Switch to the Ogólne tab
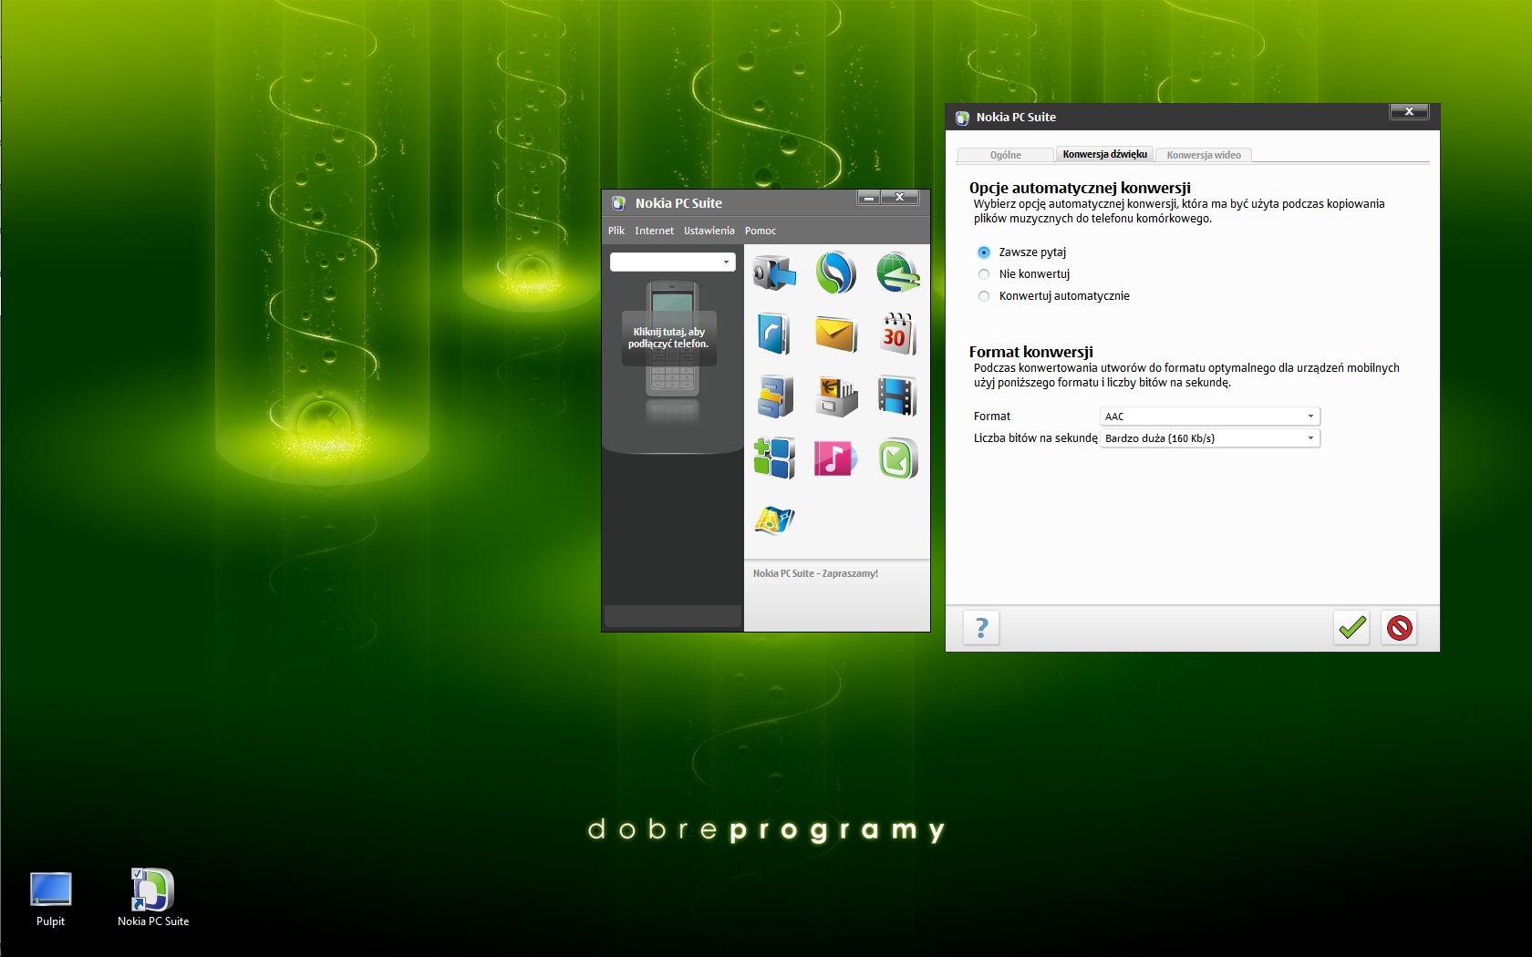 pyautogui.click(x=1006, y=155)
